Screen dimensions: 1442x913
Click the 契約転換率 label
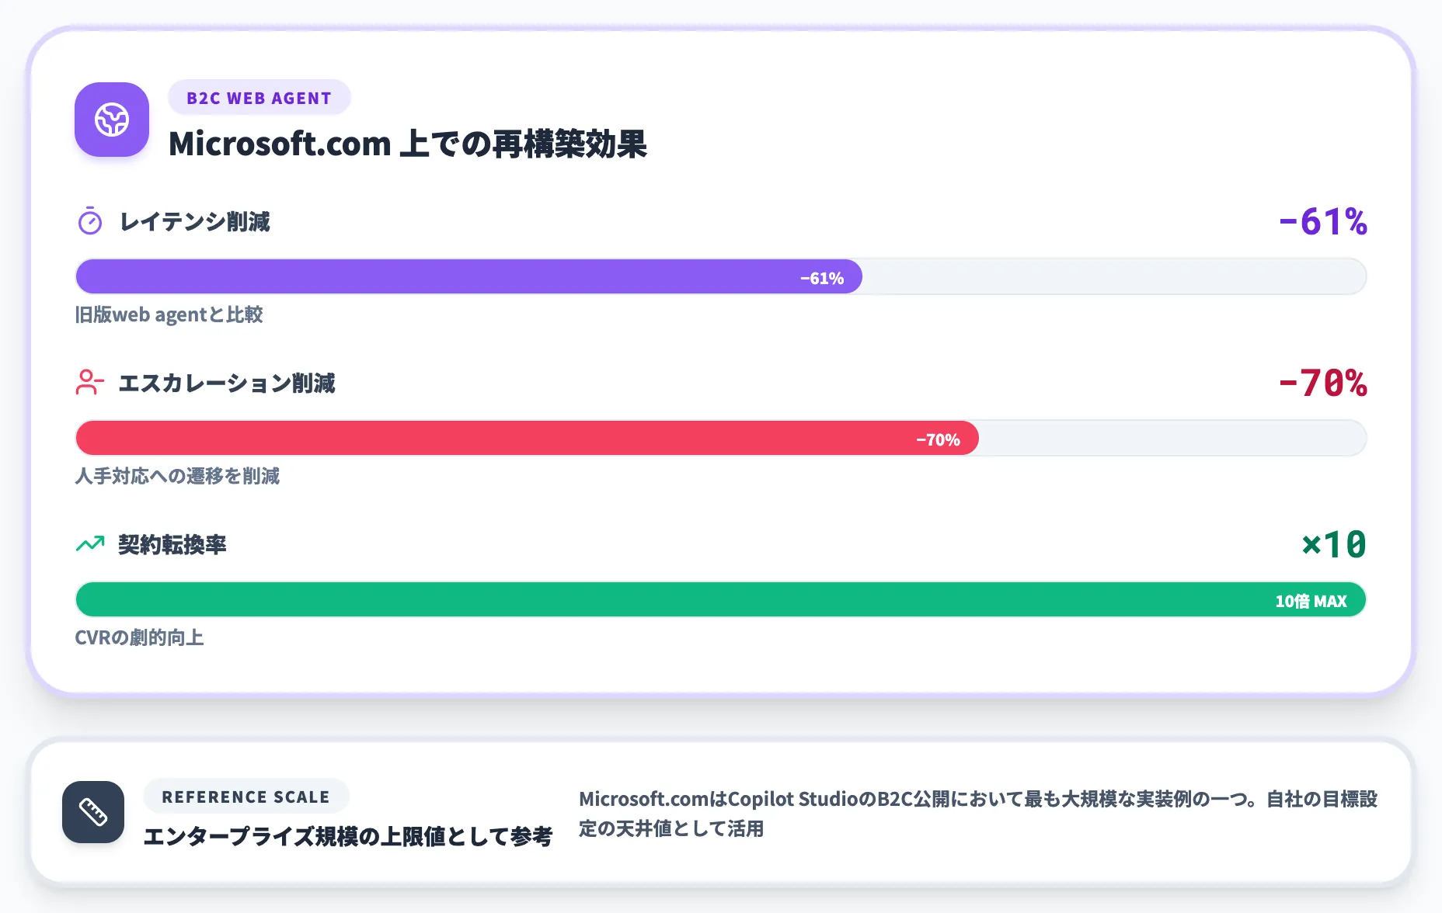pos(172,545)
